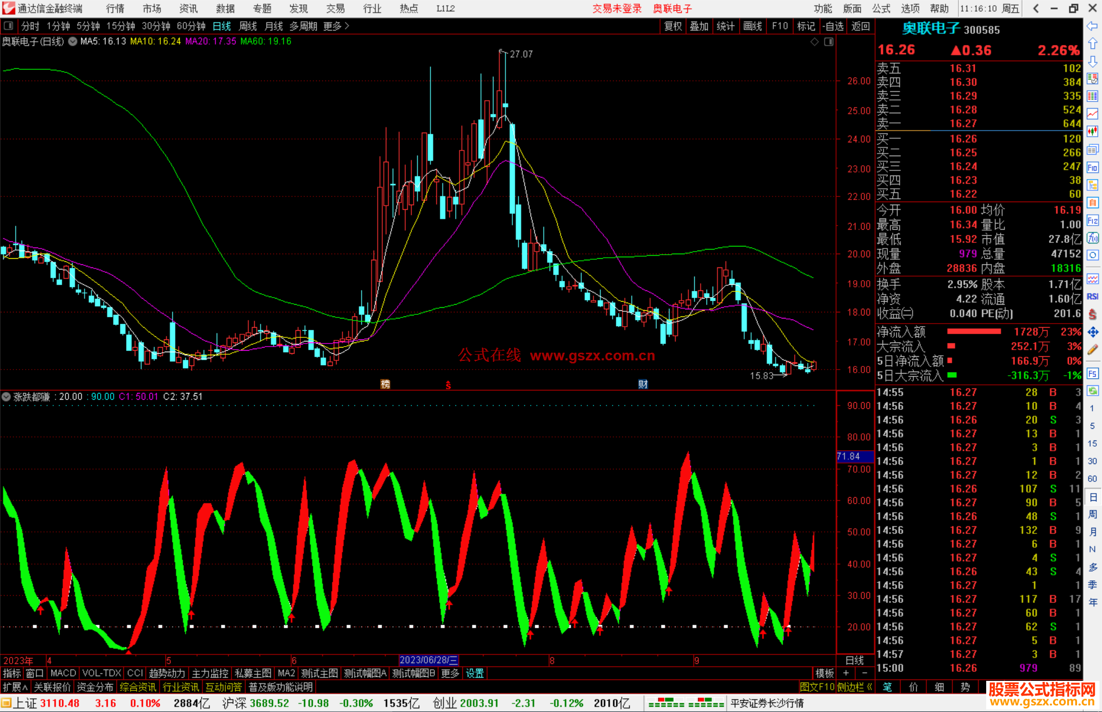
Task: Click the MA60 green legend label
Action: click(266, 41)
